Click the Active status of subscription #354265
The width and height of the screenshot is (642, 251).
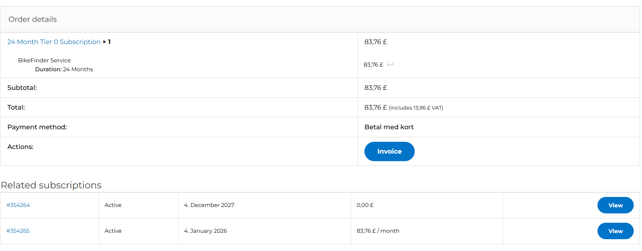click(113, 231)
